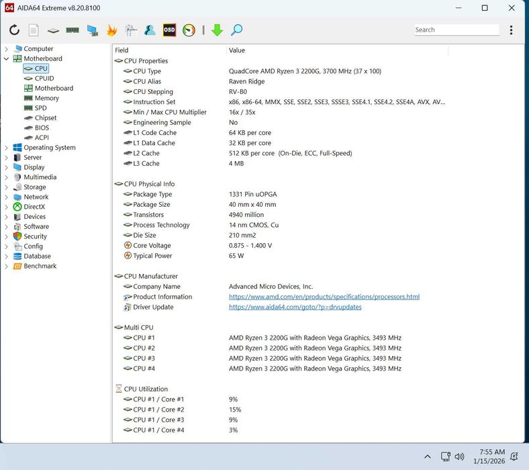Focus the Search input field
This screenshot has width=529, height=470.
[x=456, y=30]
